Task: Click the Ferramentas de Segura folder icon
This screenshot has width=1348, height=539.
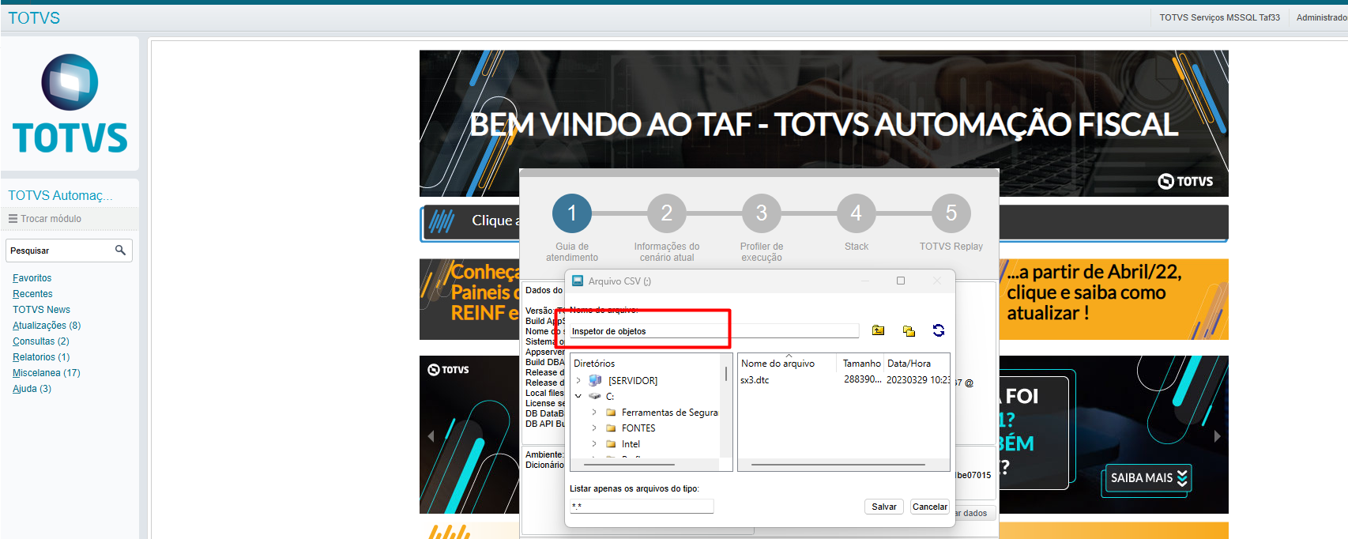Action: click(x=611, y=412)
